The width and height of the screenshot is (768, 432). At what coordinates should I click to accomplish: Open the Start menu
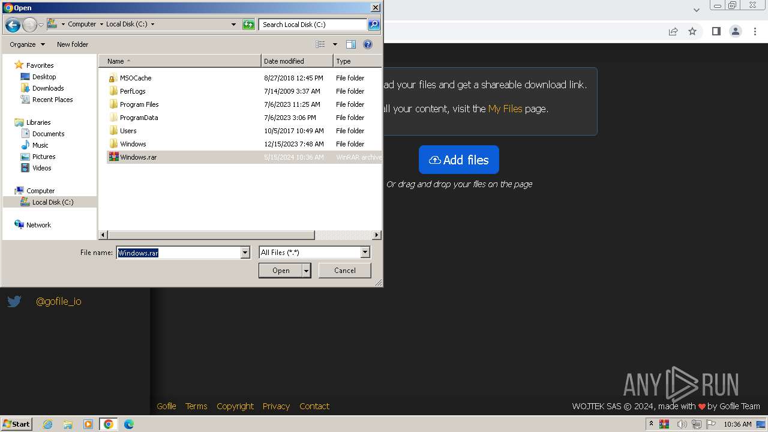click(x=17, y=424)
